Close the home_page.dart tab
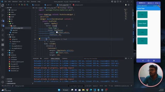 click(x=70, y=5)
